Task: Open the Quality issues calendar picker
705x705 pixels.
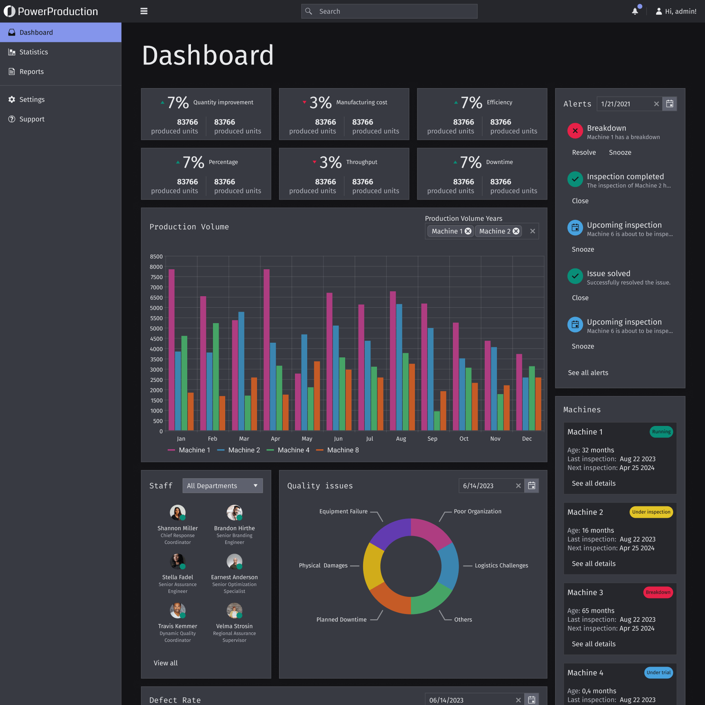Action: point(532,486)
